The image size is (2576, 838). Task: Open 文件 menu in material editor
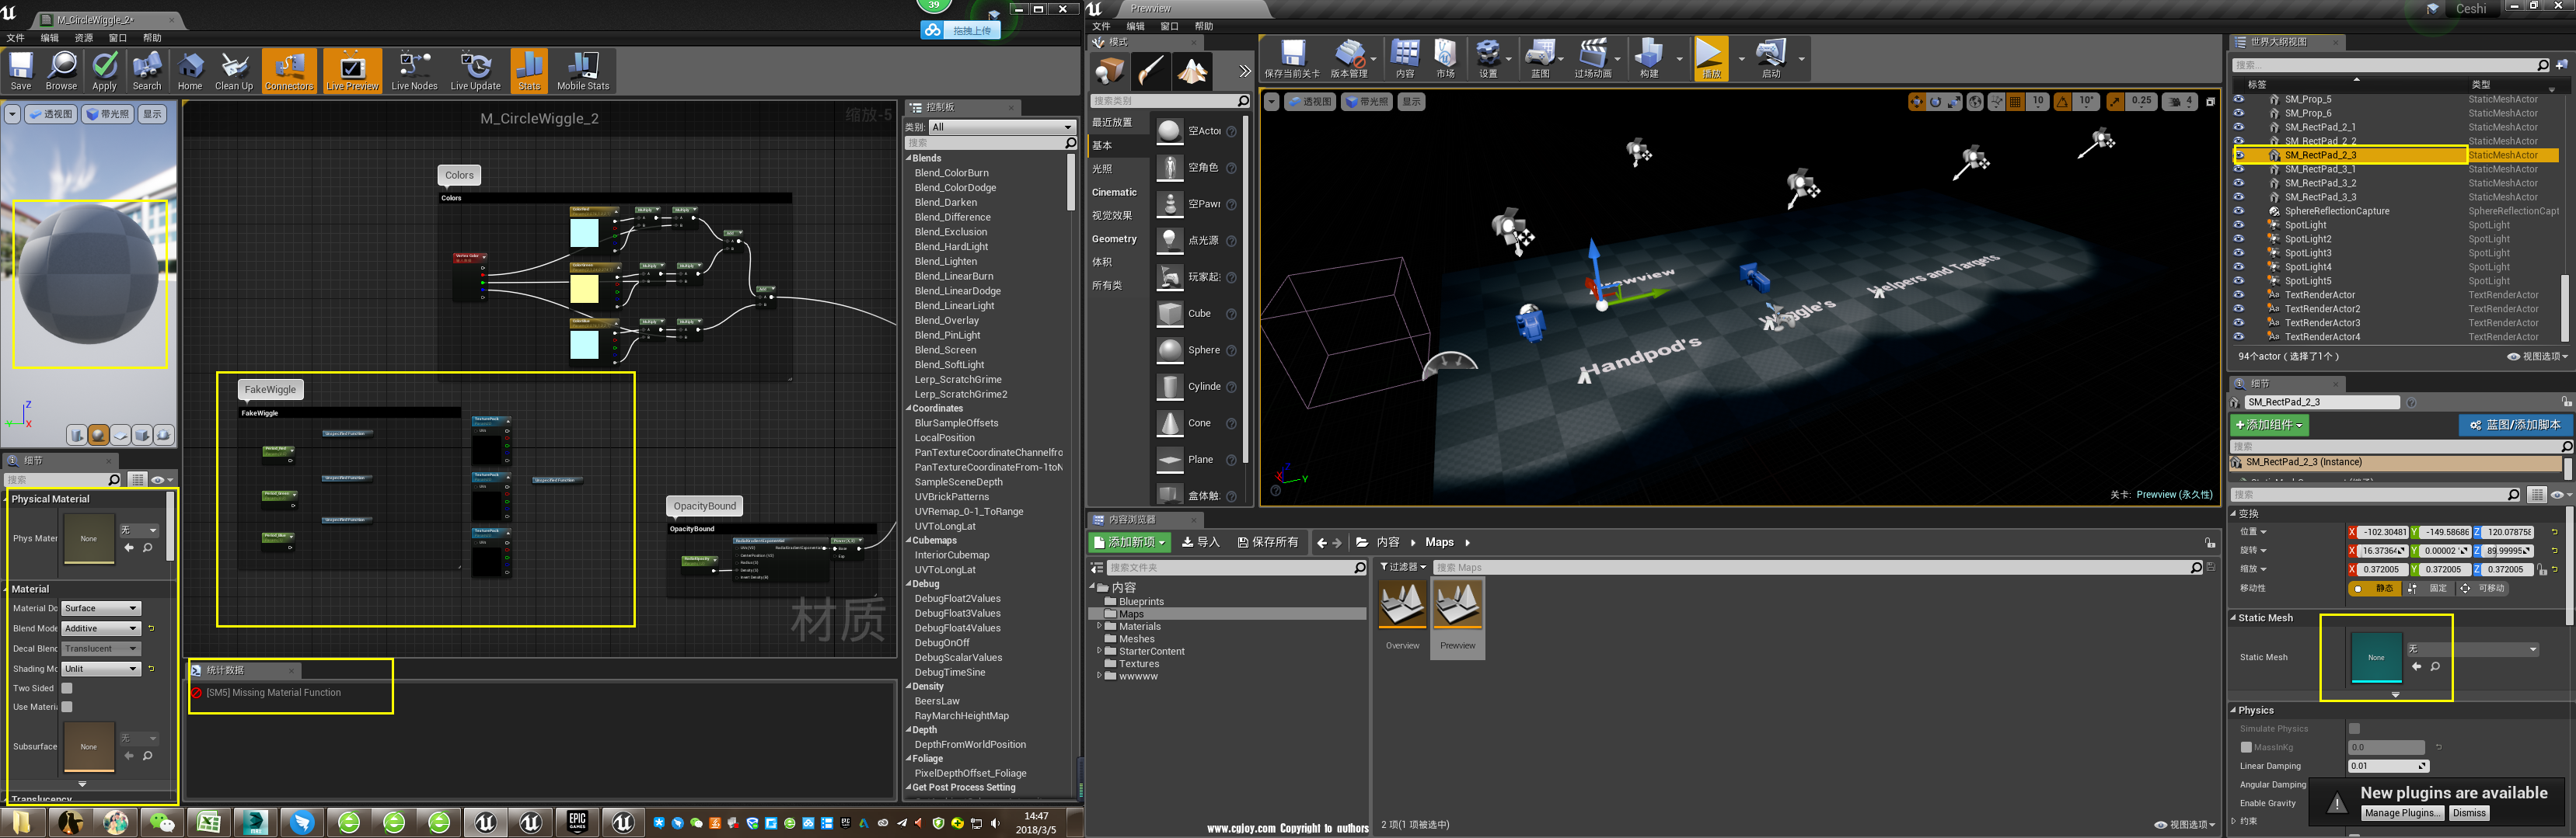point(15,38)
